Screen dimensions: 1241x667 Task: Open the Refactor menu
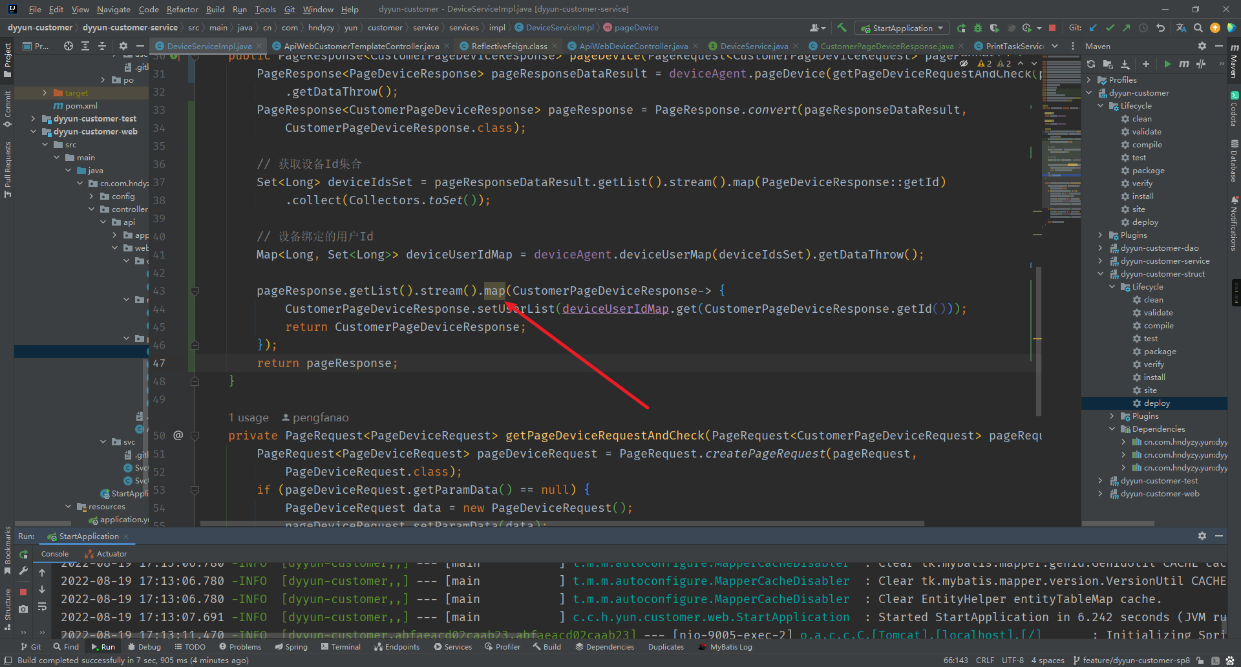tap(182, 9)
